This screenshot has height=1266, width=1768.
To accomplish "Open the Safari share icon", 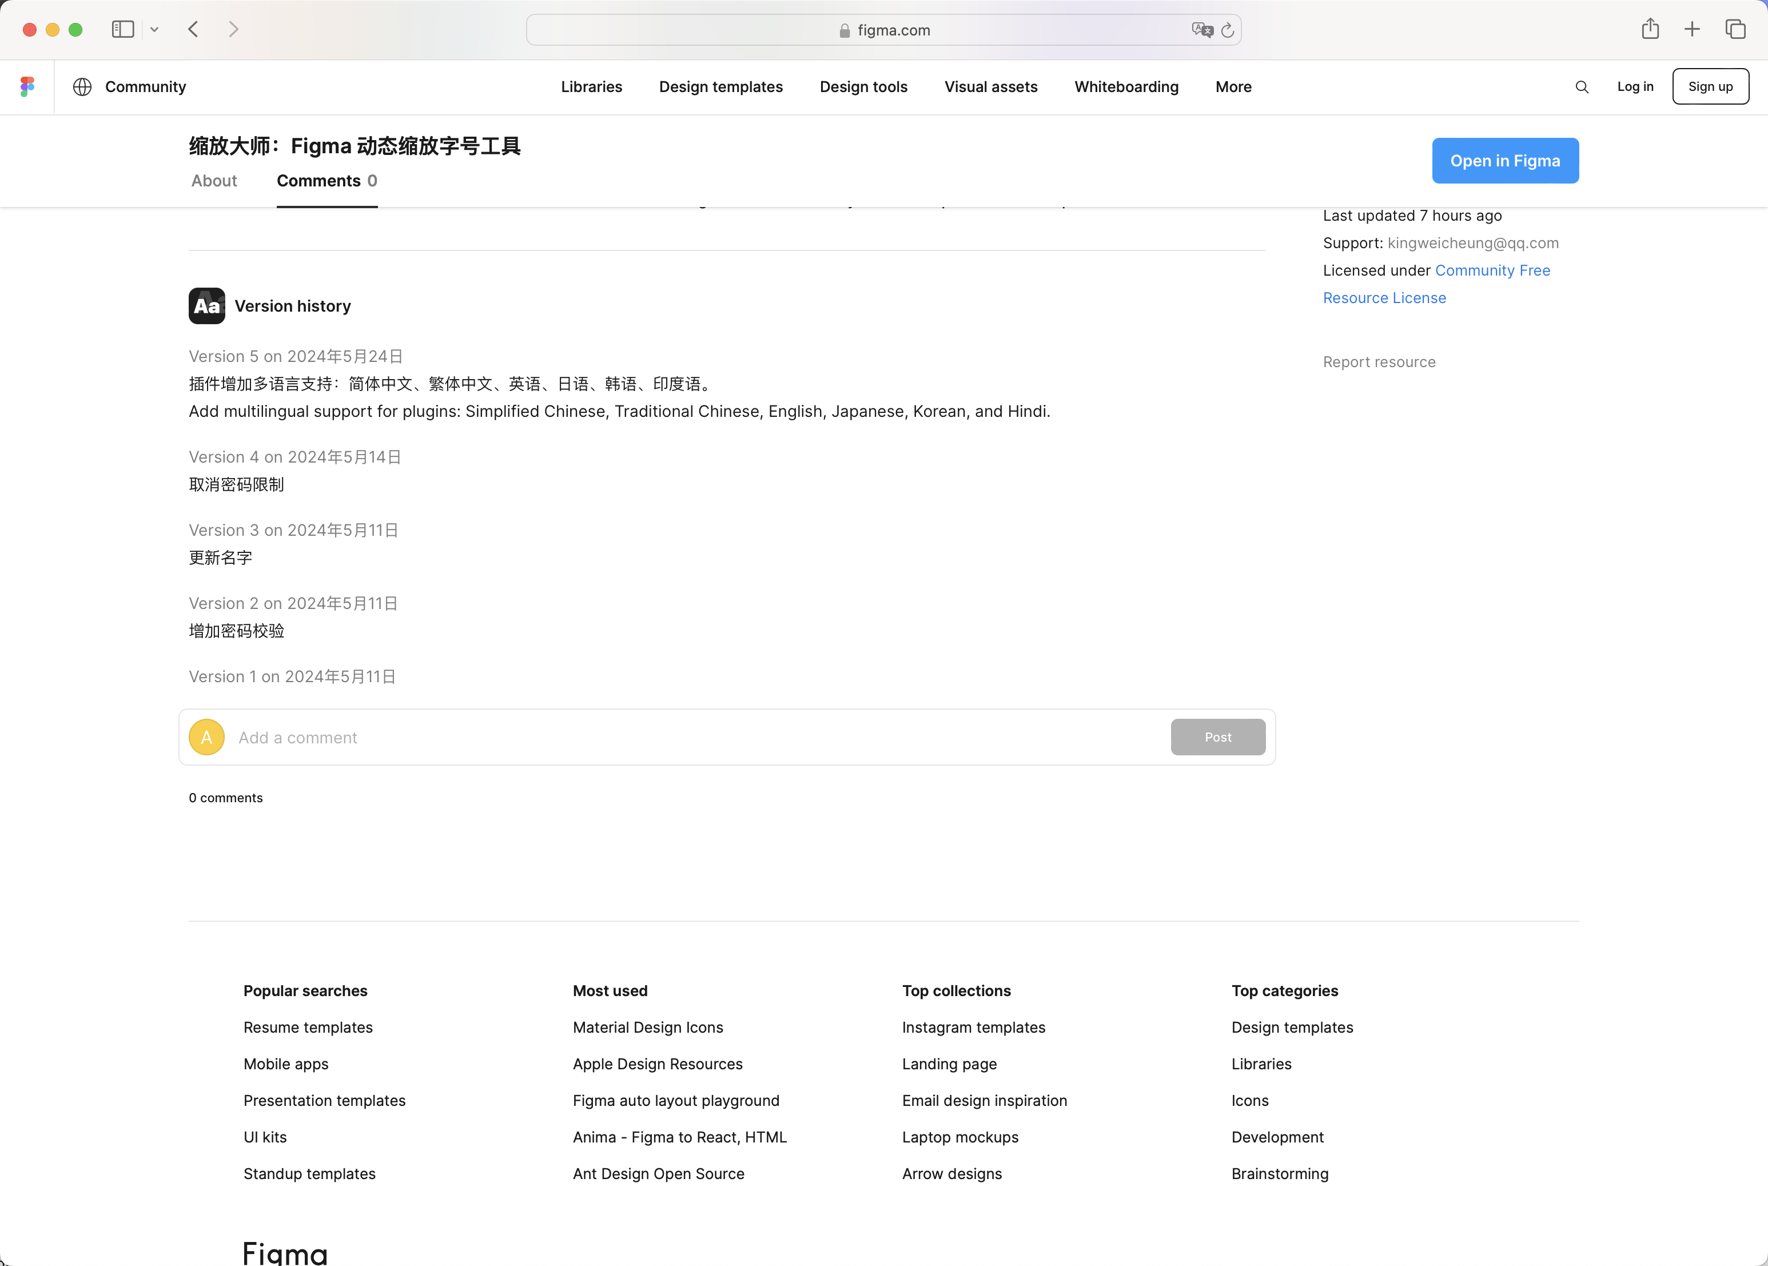I will point(1650,29).
